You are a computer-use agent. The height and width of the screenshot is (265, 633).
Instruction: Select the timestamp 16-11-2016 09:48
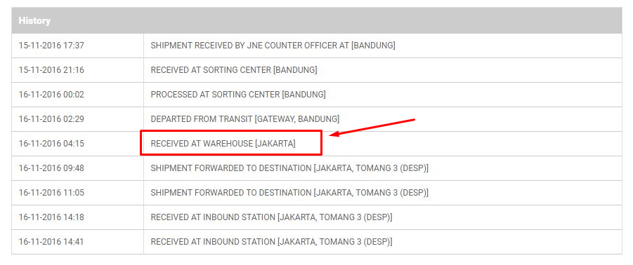[51, 168]
